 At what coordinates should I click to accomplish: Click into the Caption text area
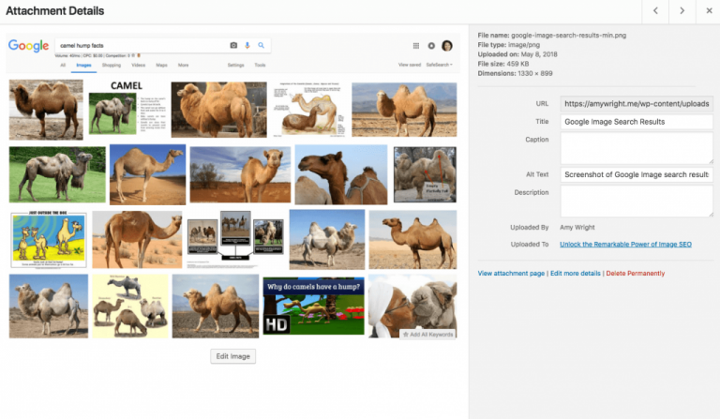pyautogui.click(x=636, y=148)
